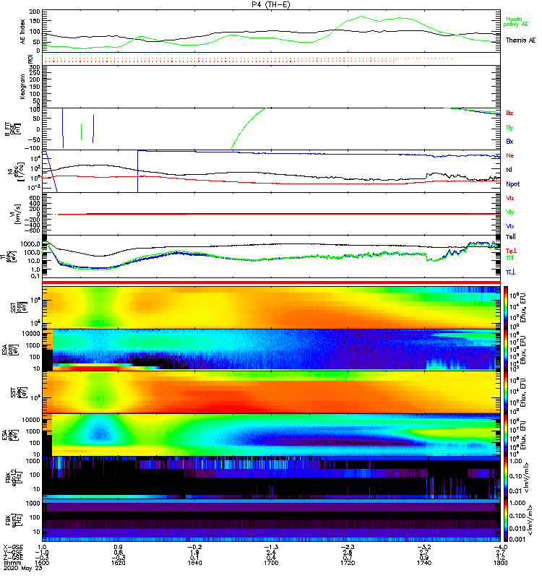This screenshot has height=578, width=542.
Task: Select the black "Ni" density legend label
Action: (x=509, y=170)
